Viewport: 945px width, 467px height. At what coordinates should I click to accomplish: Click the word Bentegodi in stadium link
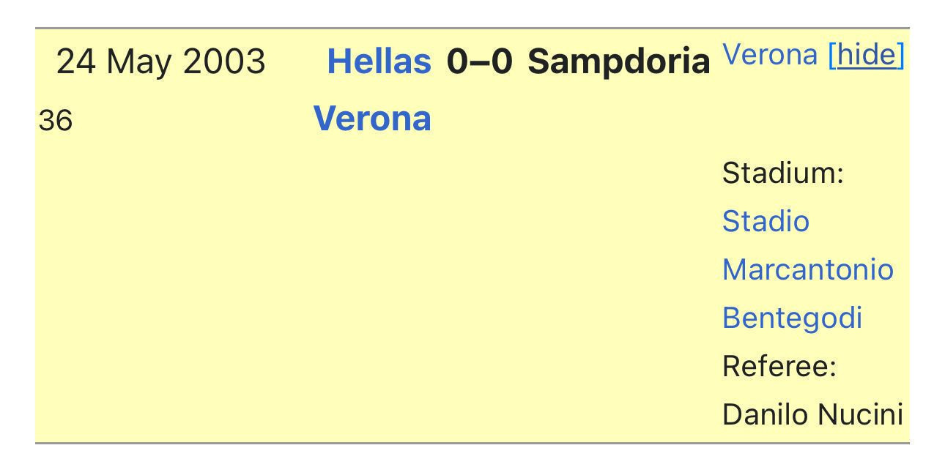tap(792, 318)
